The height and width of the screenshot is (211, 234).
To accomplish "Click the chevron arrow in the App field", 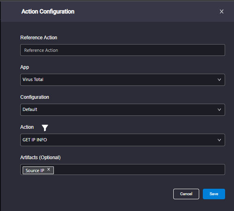I will 219,80.
